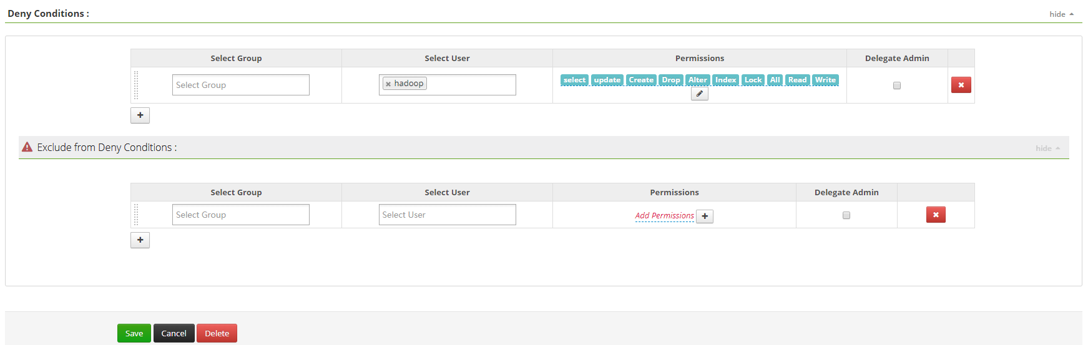The height and width of the screenshot is (345, 1083).
Task: Delete the Exclude from Deny Conditions row
Action: pyautogui.click(x=936, y=215)
